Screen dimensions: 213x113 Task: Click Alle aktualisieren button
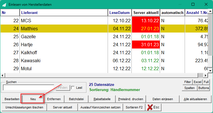(x=195, y=99)
